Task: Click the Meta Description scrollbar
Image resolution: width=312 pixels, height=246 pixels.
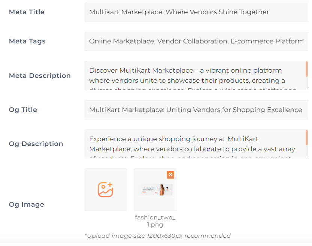Action: (307, 70)
